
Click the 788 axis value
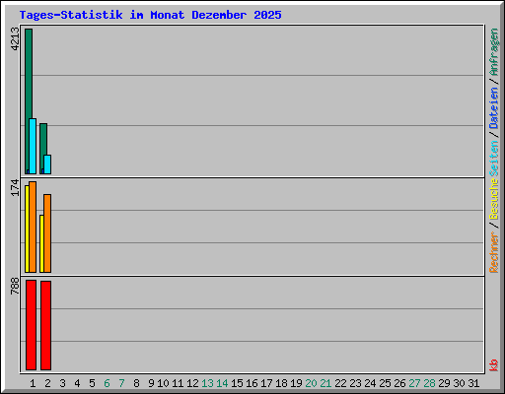pos(15,287)
